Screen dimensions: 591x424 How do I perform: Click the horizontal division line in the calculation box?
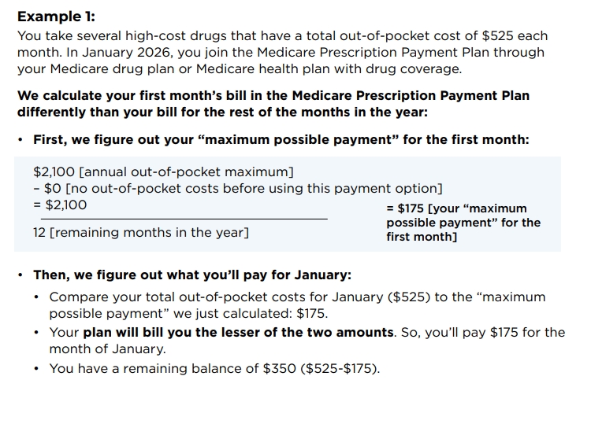[180, 219]
